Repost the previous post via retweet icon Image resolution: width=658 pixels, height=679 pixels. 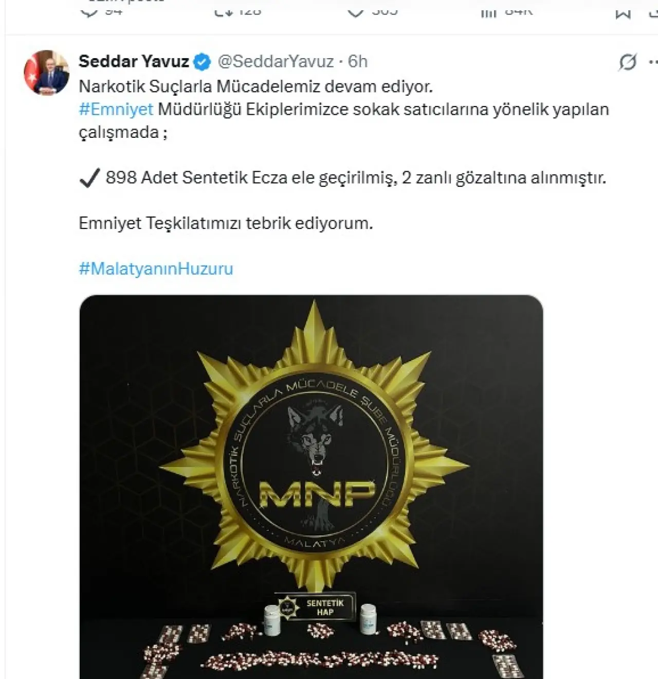pyautogui.click(x=222, y=10)
